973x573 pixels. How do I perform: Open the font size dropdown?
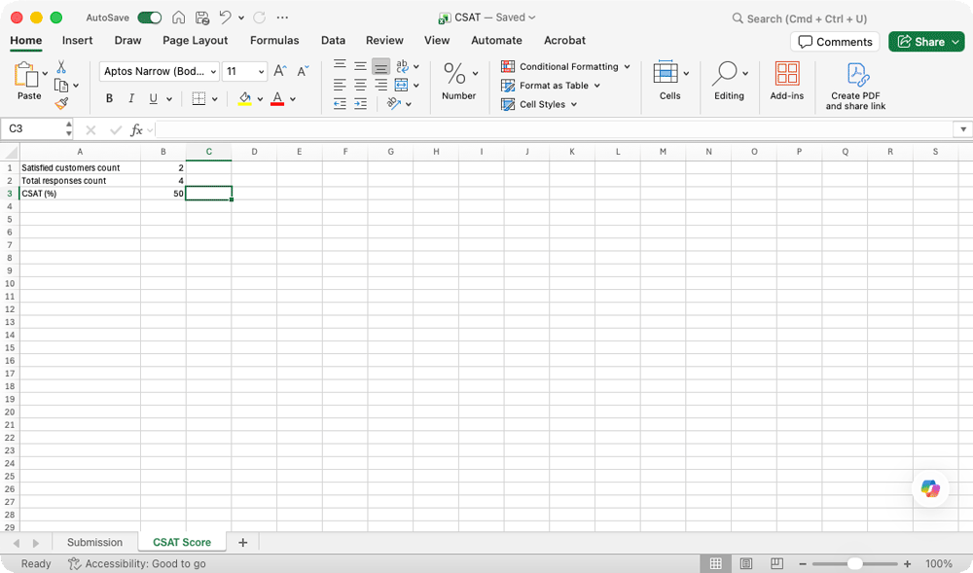[261, 72]
